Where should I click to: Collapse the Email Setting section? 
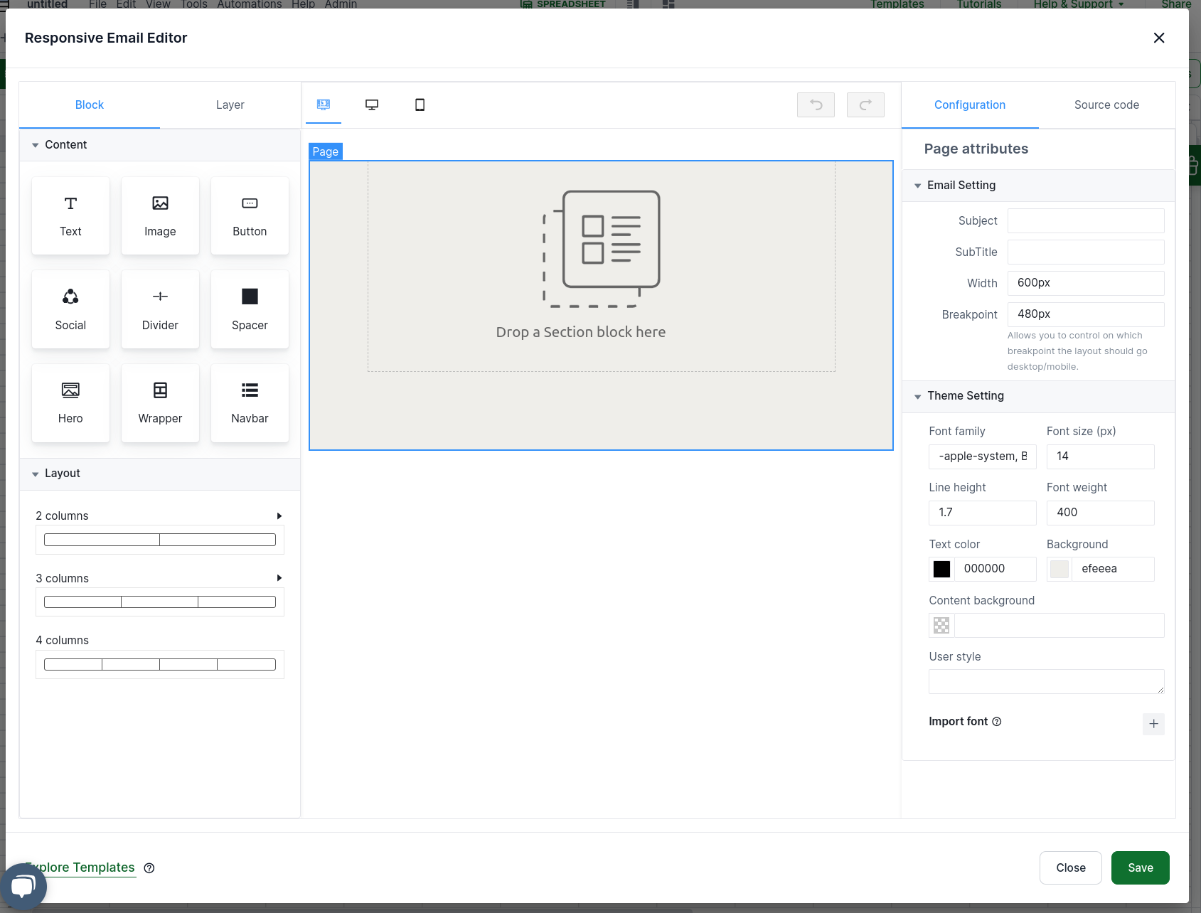pyautogui.click(x=917, y=186)
